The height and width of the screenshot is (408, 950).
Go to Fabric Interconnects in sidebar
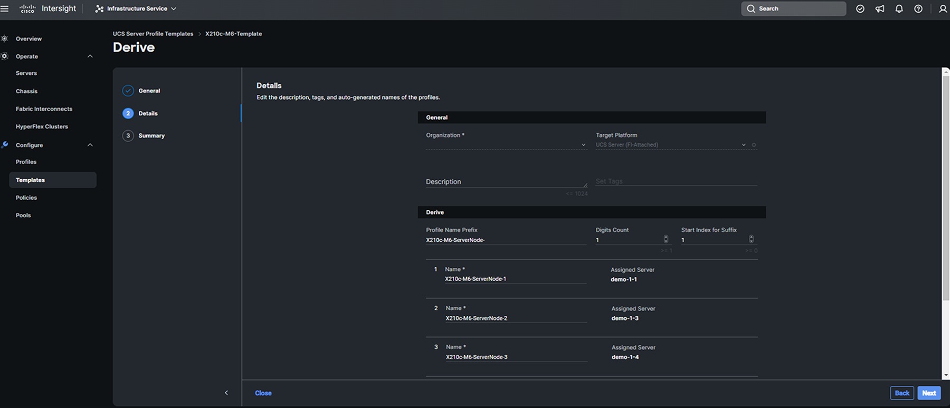click(x=44, y=109)
